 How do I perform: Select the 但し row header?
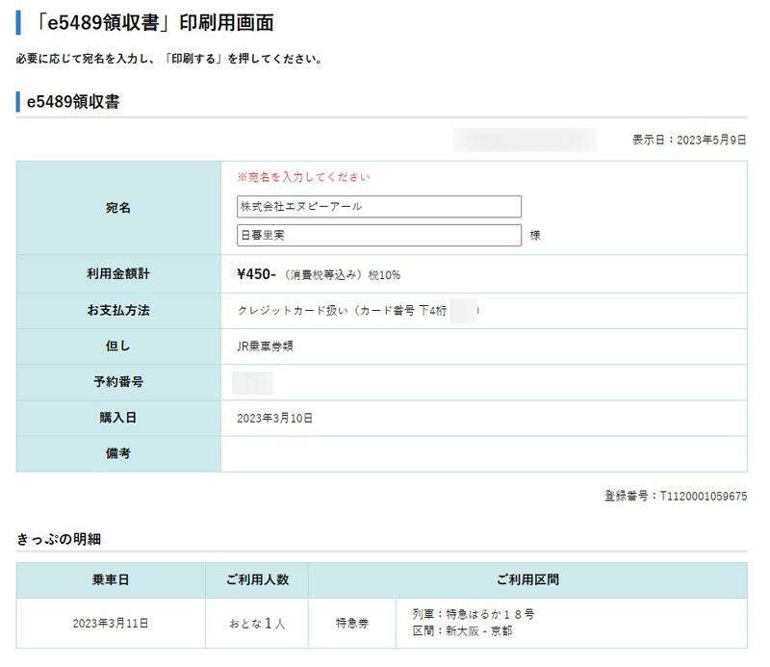(118, 346)
